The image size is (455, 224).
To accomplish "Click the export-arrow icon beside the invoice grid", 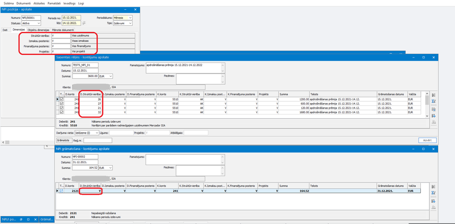I will pyautogui.click(x=433, y=116).
